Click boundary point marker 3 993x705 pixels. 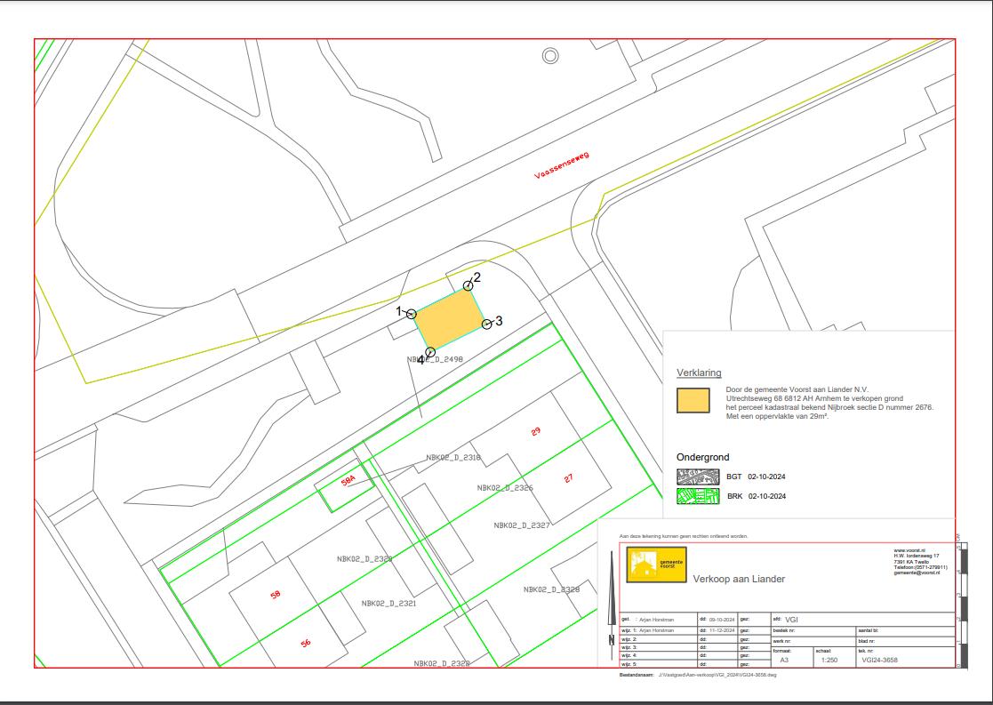(x=487, y=324)
